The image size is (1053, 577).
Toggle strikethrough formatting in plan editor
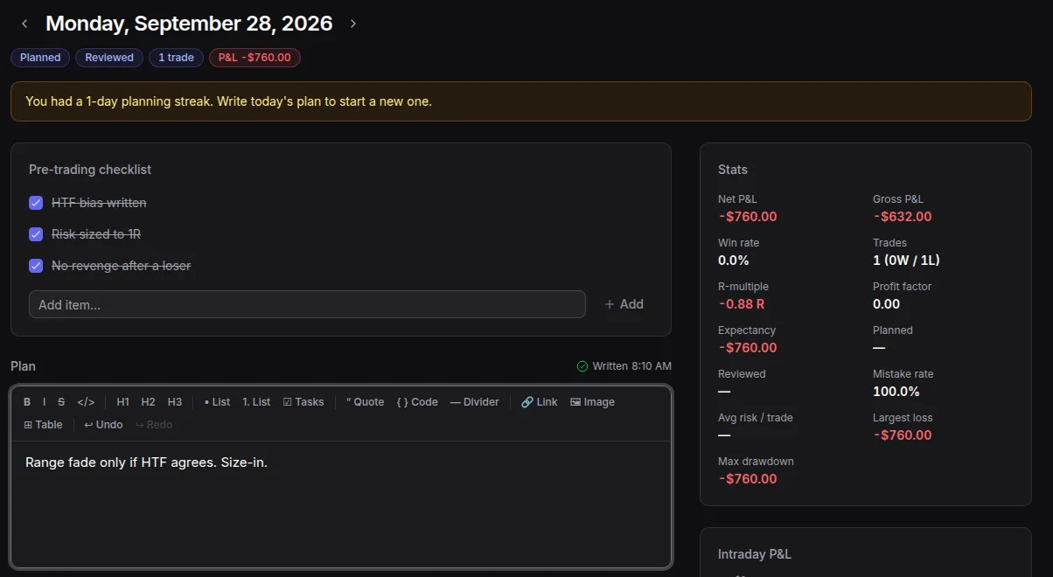61,402
